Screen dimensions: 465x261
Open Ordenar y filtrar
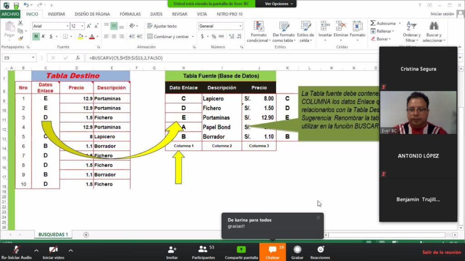tap(411, 32)
